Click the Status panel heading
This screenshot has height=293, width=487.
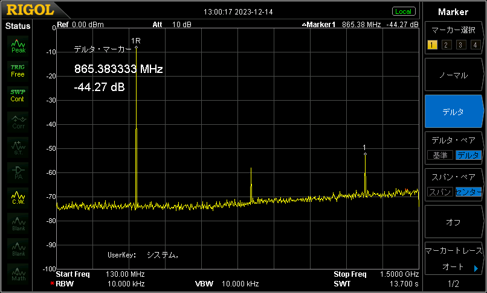coord(18,27)
